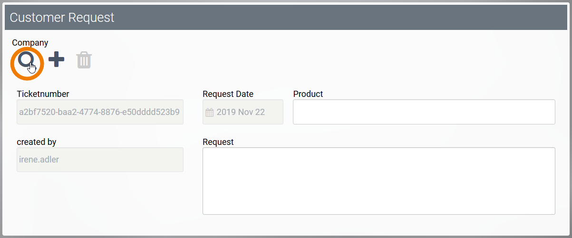Click inside the Product input field

pos(424,112)
